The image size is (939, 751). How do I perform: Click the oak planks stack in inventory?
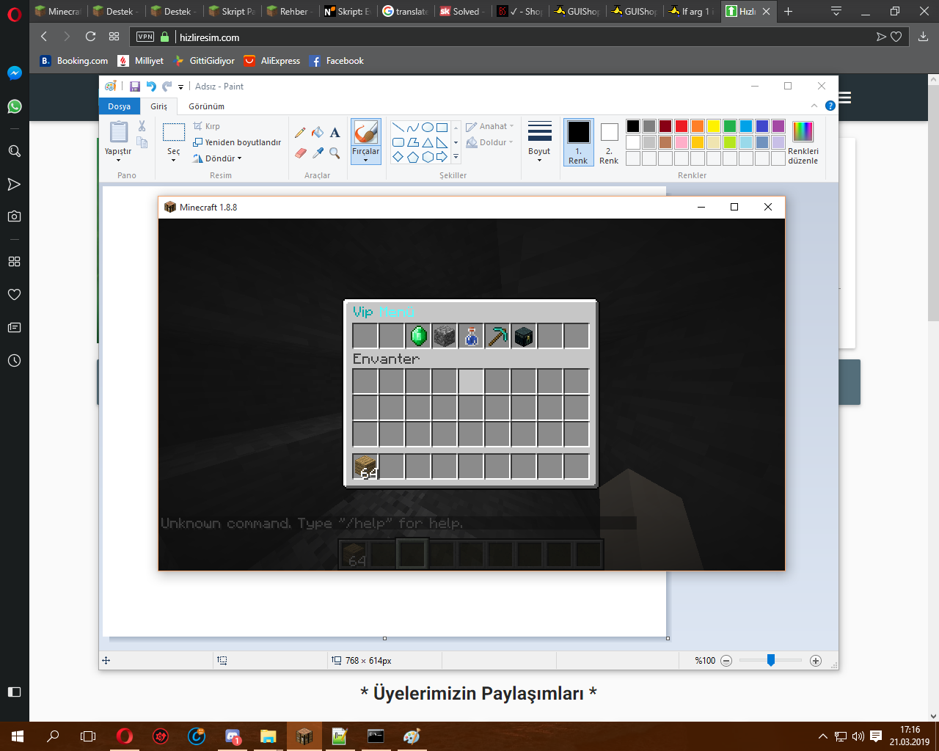(365, 466)
